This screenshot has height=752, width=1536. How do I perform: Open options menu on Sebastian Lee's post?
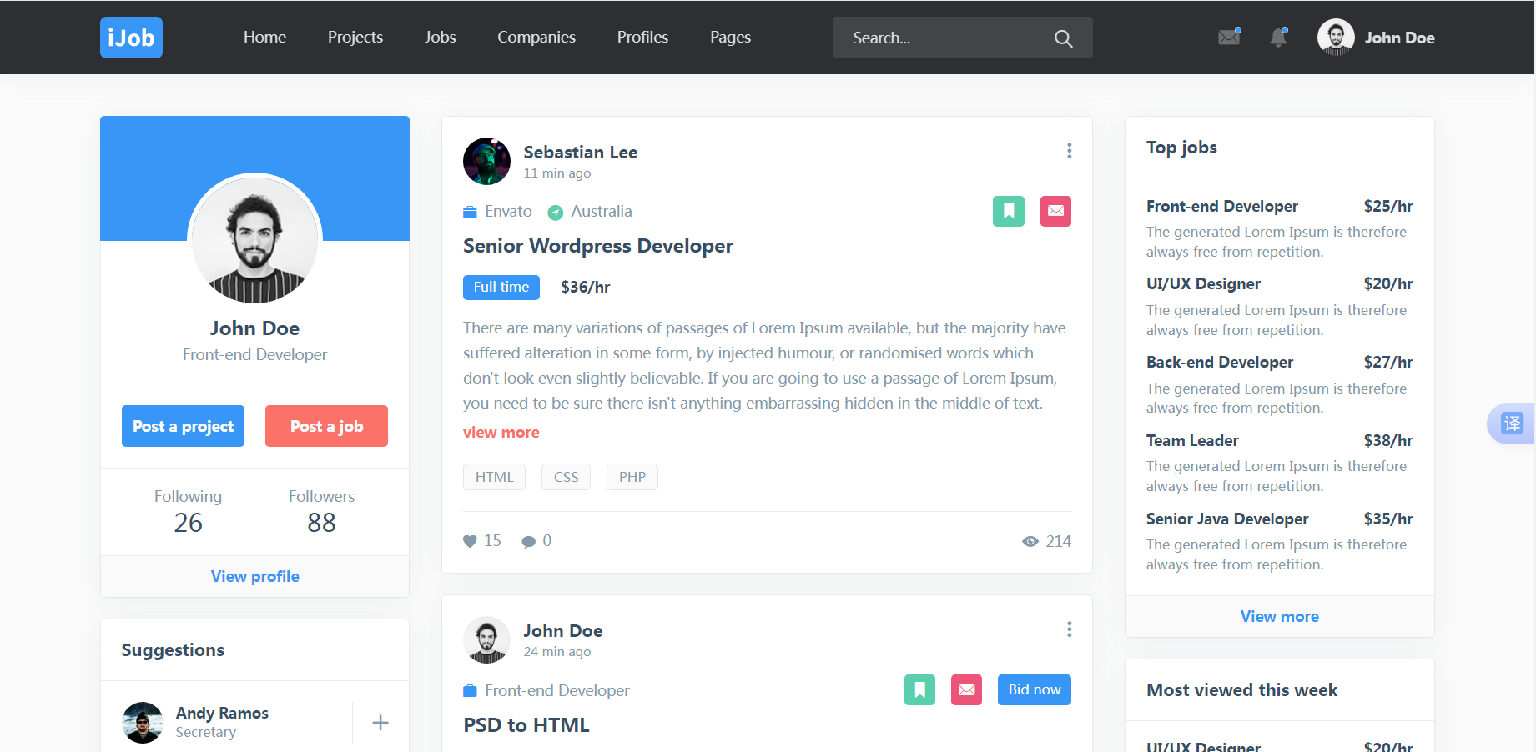[1069, 151]
